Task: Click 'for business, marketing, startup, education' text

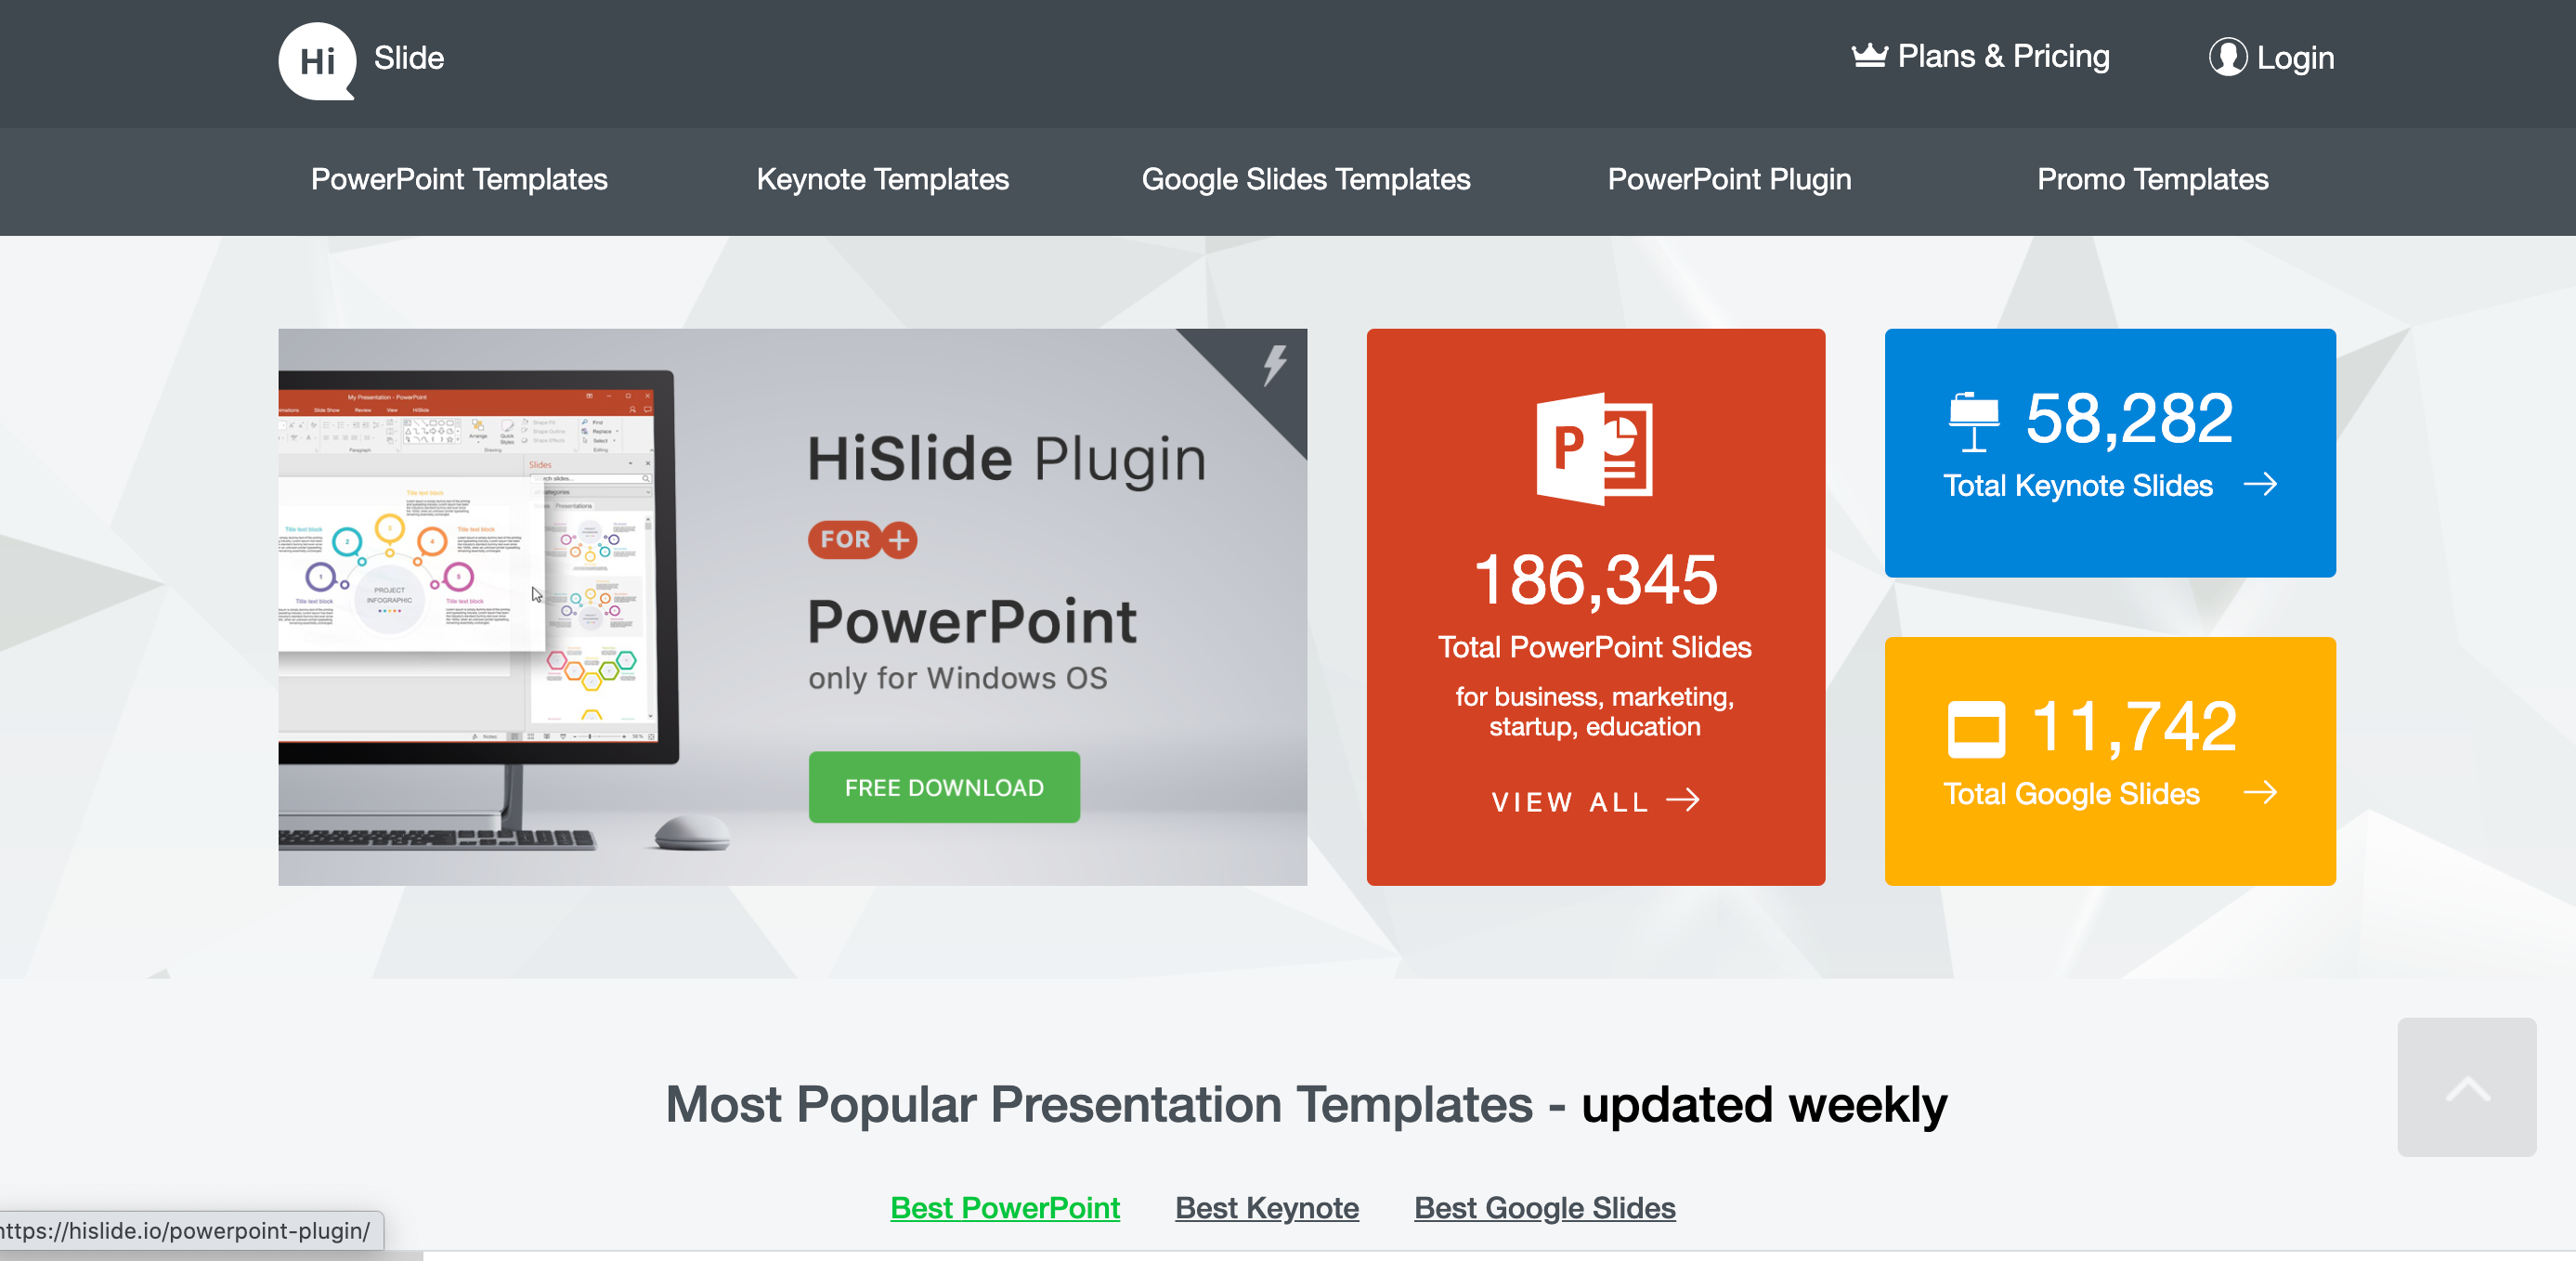Action: click(x=1594, y=711)
